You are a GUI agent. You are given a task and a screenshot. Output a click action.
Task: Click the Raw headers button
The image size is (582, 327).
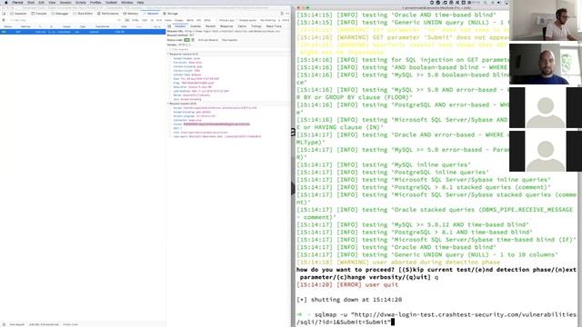tap(229, 40)
